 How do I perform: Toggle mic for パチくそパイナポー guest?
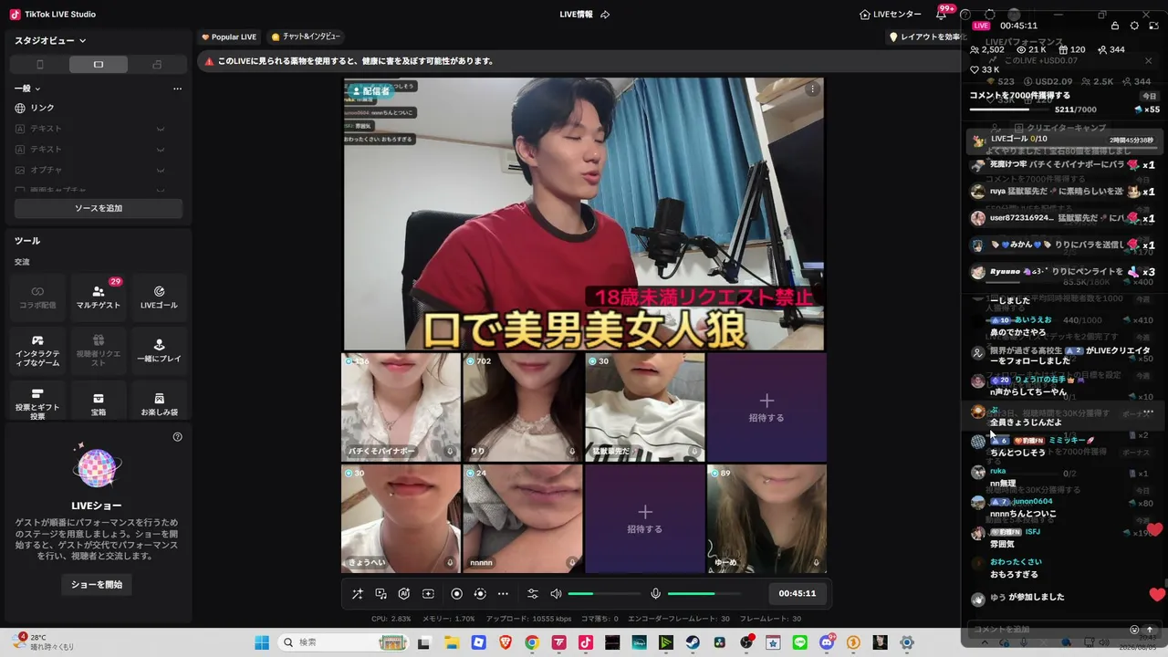(450, 452)
